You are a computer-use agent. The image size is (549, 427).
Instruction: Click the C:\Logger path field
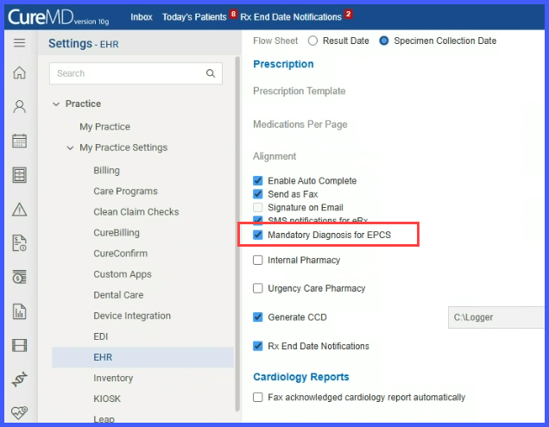point(496,317)
